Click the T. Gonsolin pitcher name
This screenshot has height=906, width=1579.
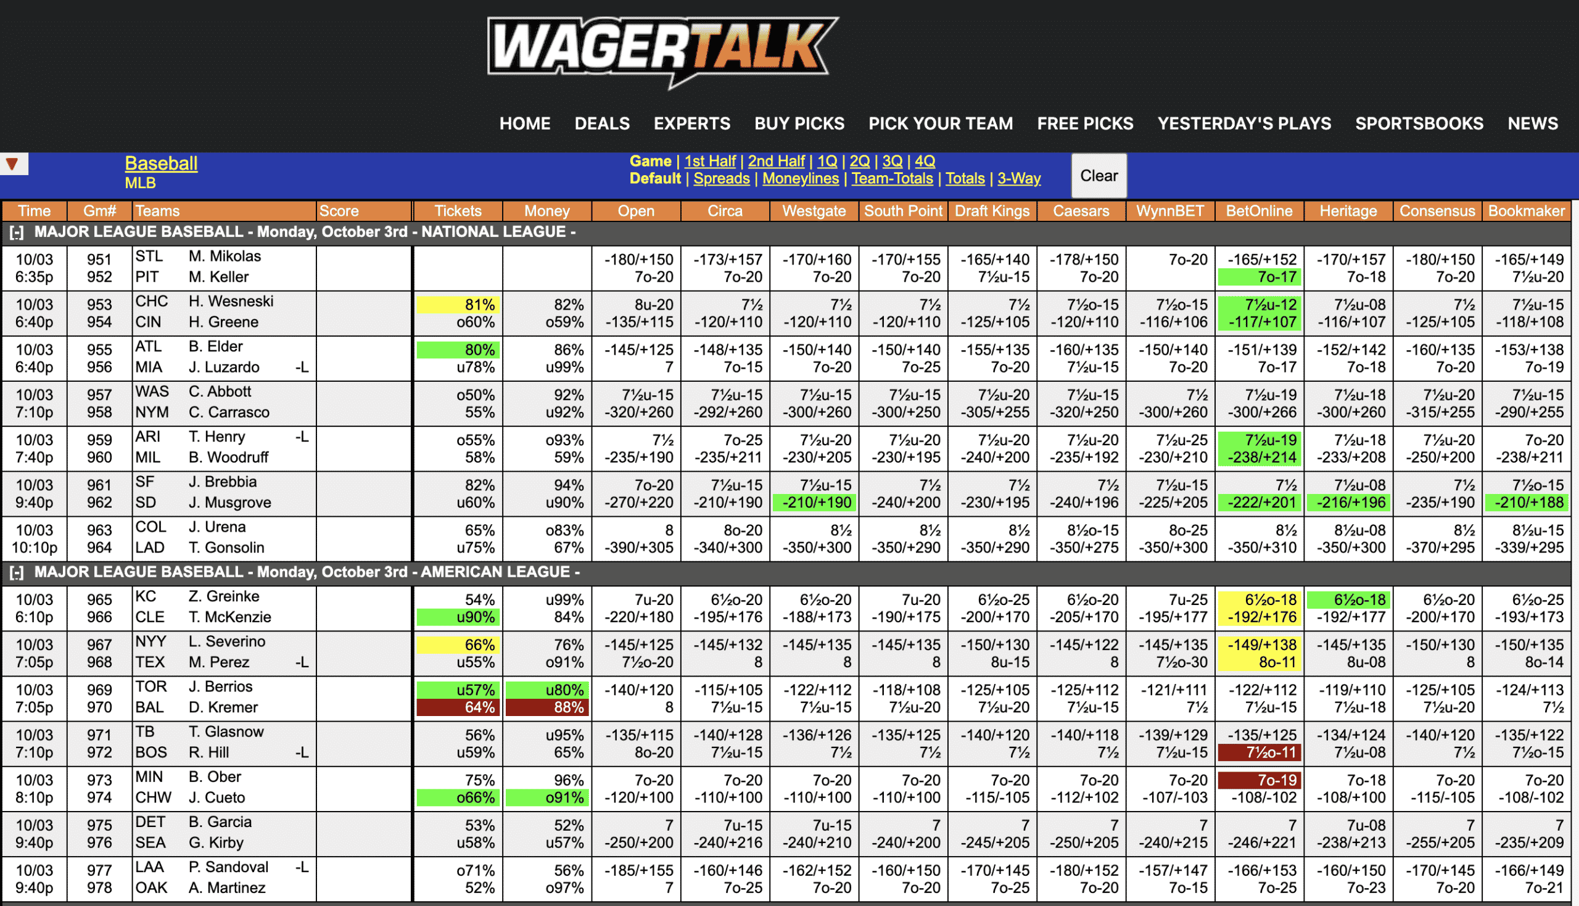tap(226, 548)
